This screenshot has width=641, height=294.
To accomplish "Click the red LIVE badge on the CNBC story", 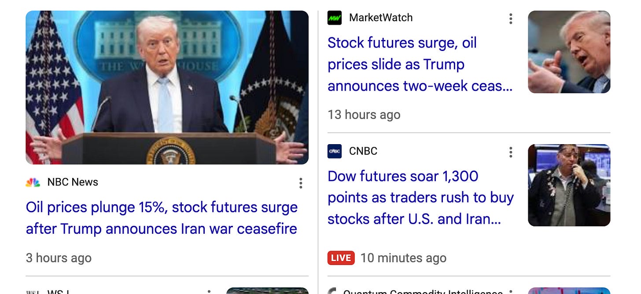I will pyautogui.click(x=341, y=258).
